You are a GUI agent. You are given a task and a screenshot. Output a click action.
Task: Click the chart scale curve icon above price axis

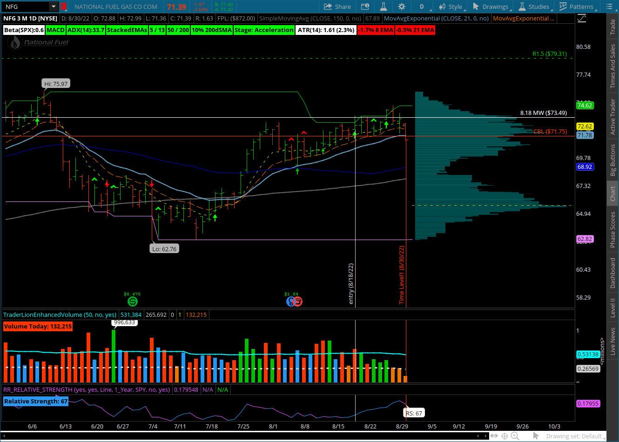tap(582, 19)
